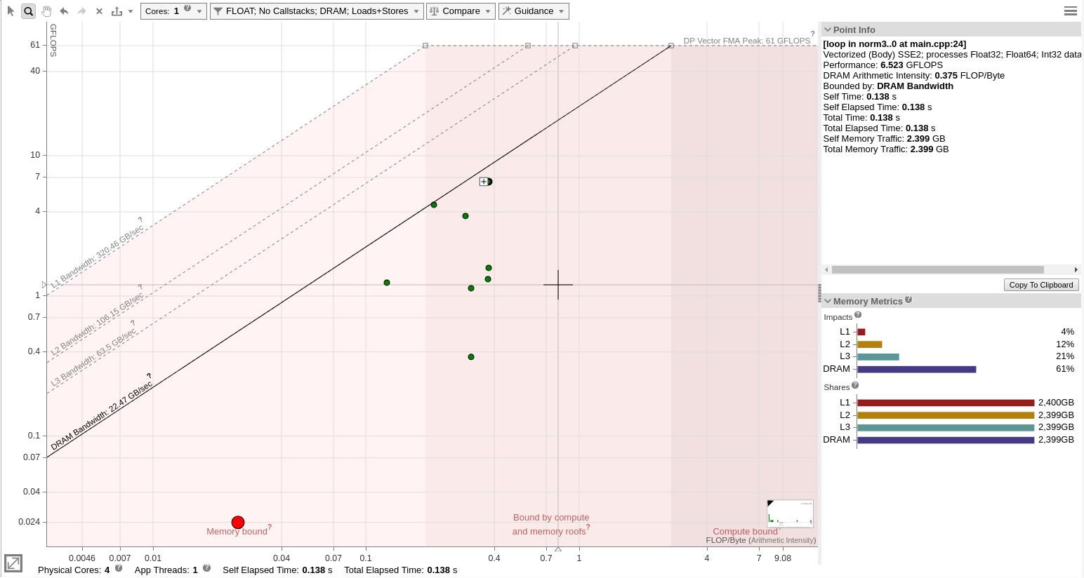The height and width of the screenshot is (578, 1084).
Task: Click the help icon beside Cores
Action: coord(187,8)
